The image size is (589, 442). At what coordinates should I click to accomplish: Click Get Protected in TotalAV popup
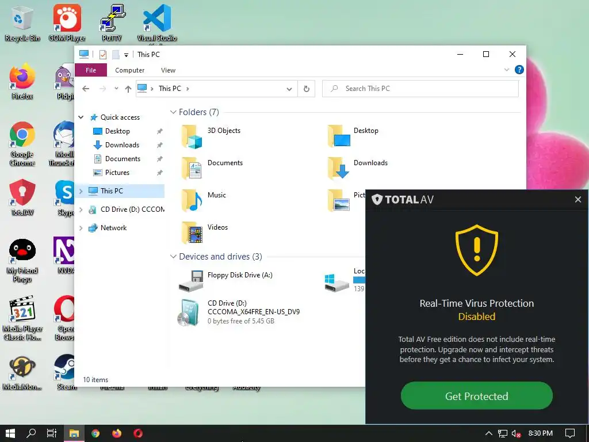coord(476,396)
